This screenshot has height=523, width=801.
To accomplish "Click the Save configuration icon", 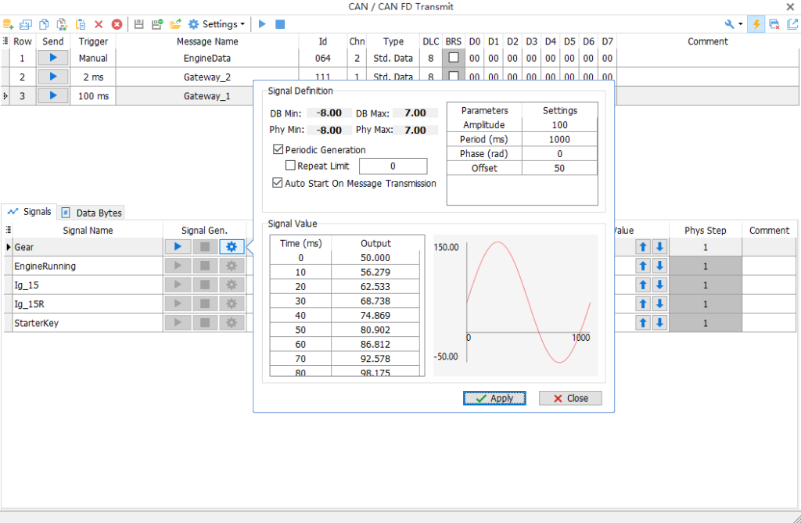I will tap(140, 24).
